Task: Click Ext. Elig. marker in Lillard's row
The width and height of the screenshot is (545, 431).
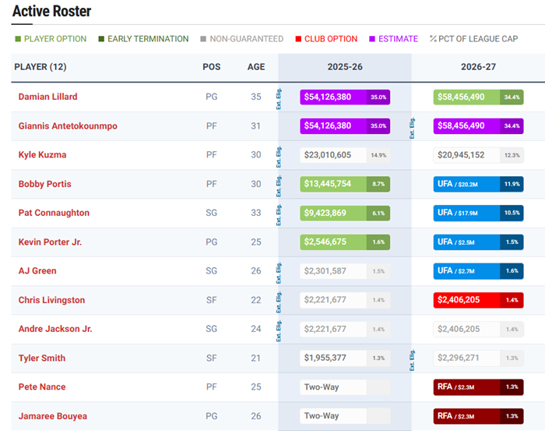Action: tap(279, 99)
